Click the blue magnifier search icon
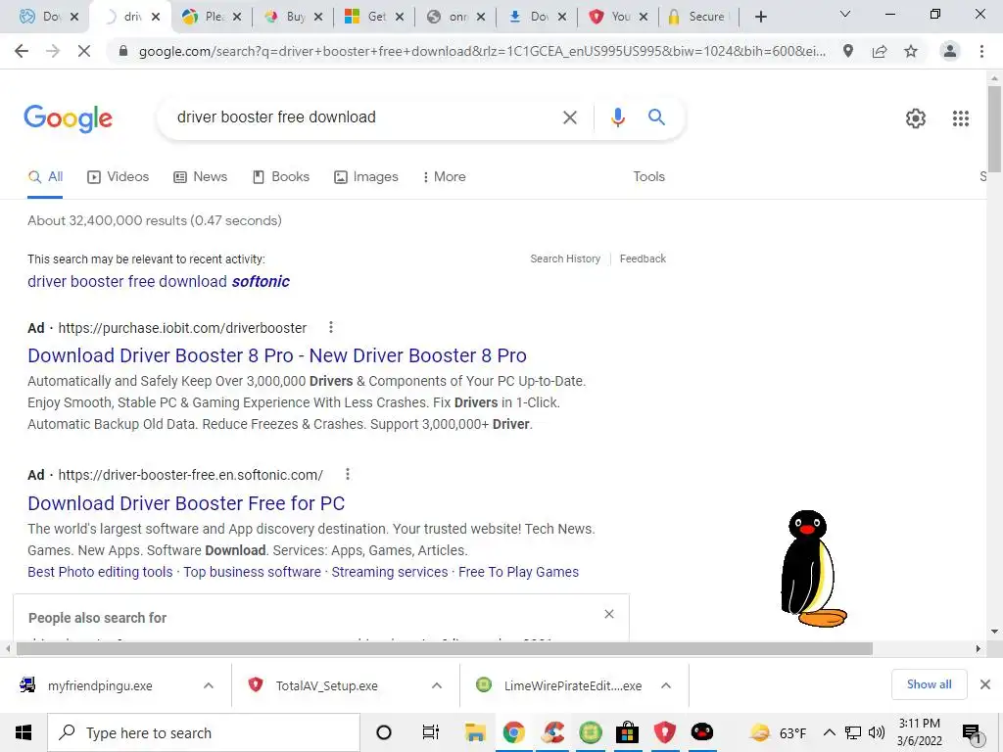 coord(656,117)
